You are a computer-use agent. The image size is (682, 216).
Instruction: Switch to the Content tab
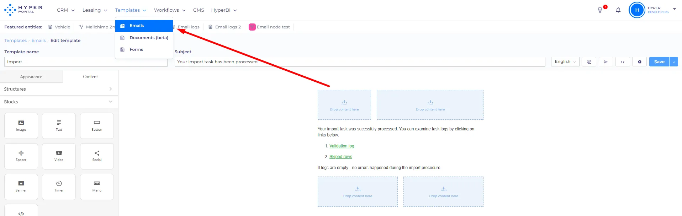click(90, 77)
